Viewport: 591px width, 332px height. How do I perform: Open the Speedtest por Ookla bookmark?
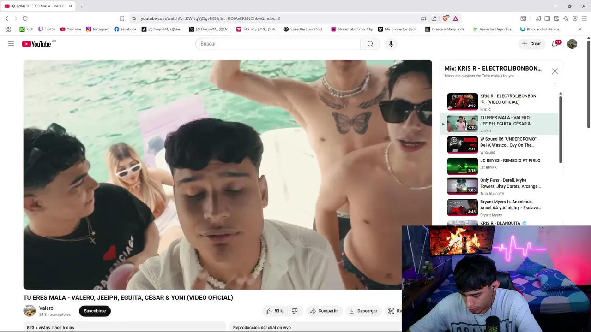click(304, 29)
